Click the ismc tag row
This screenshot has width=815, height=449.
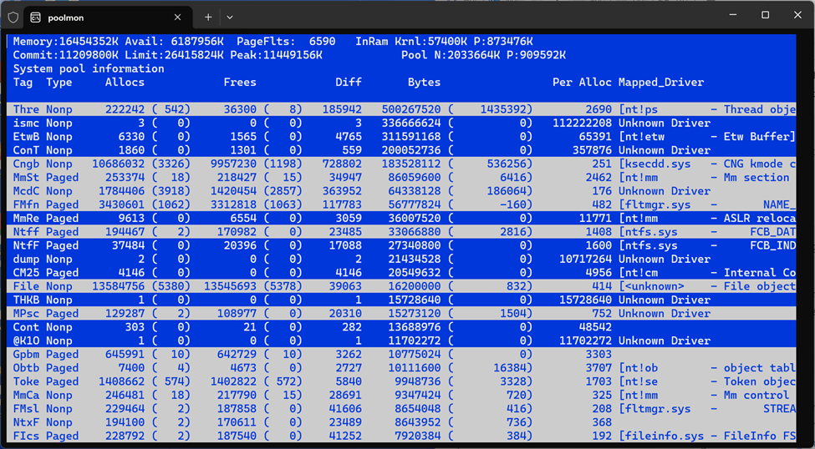click(401, 123)
